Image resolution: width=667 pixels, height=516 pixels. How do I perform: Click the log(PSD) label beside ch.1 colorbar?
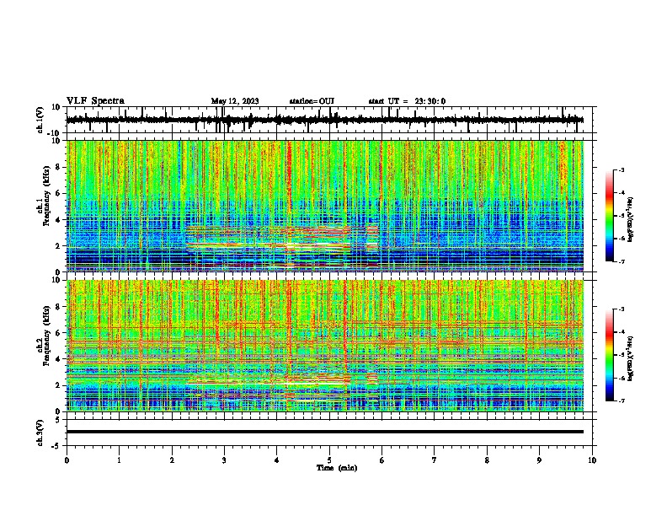631,219
